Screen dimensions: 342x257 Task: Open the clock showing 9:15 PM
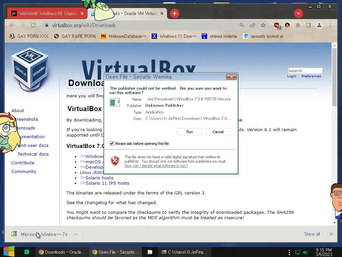[324, 252]
